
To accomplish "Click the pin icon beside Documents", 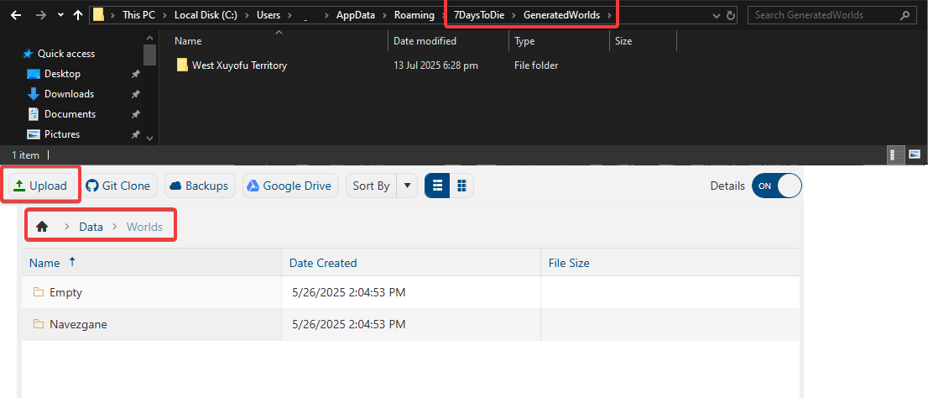I will pos(136,114).
